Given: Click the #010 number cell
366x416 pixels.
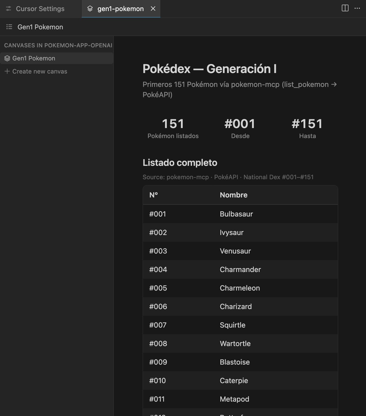Looking at the screenshot, I should click(x=158, y=381).
